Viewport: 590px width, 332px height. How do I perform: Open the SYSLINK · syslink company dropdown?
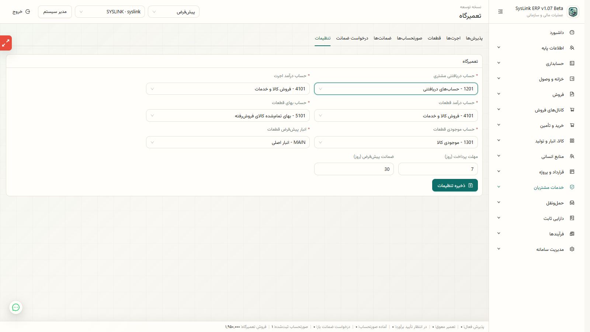click(110, 12)
